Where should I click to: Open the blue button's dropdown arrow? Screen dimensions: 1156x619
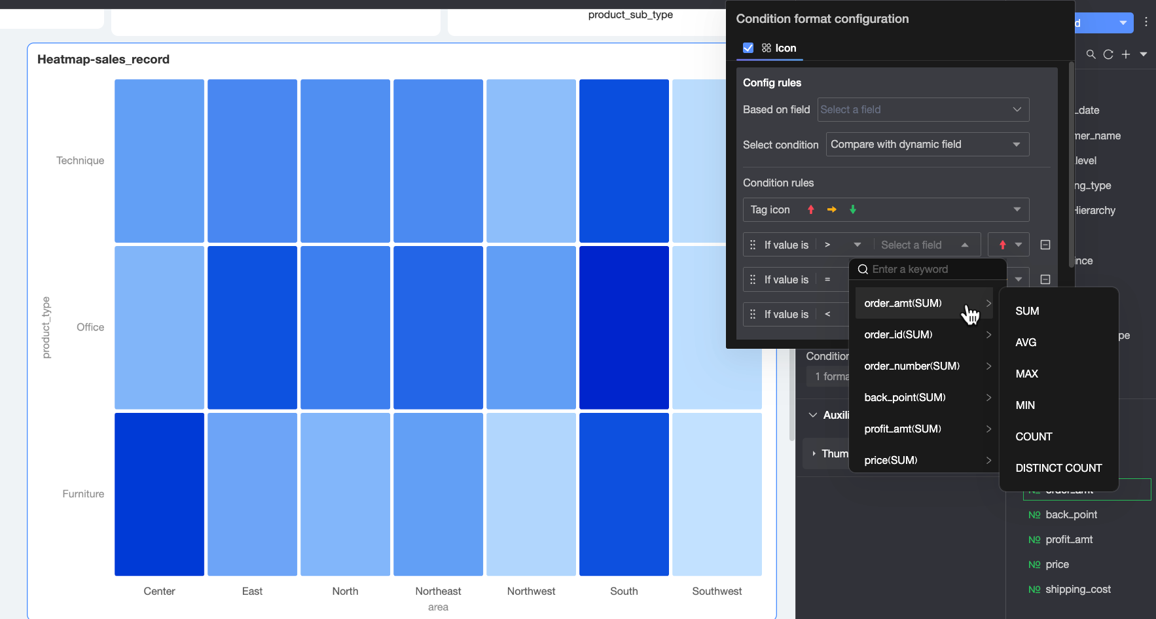point(1123,23)
